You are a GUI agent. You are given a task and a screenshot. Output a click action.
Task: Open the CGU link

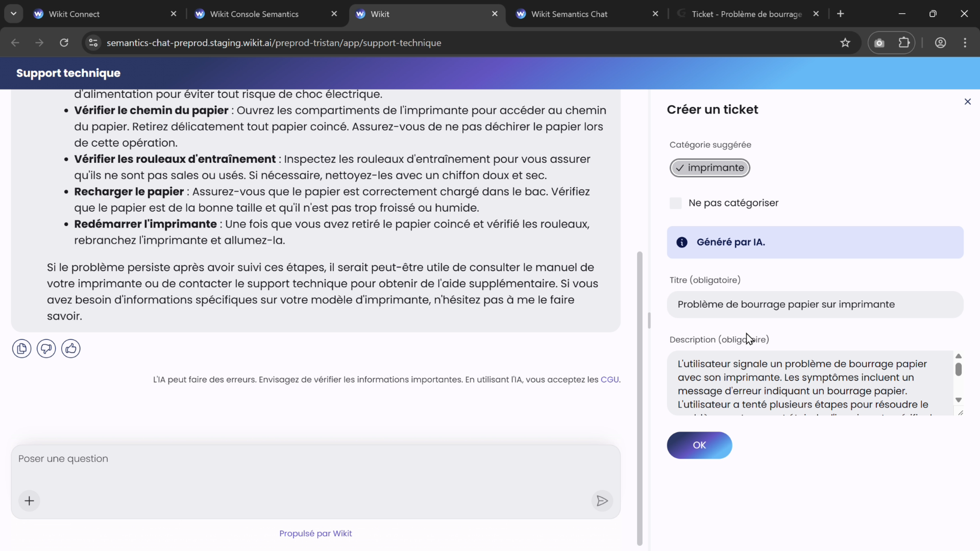coord(610,380)
